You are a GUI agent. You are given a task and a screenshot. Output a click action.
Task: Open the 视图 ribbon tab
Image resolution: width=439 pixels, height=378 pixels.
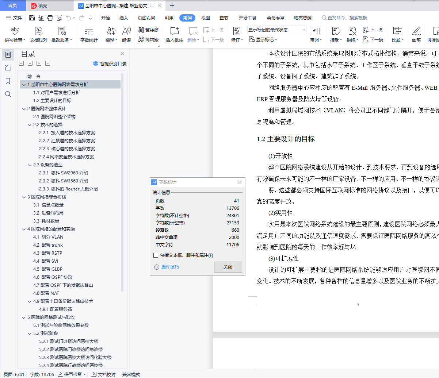[x=206, y=18]
